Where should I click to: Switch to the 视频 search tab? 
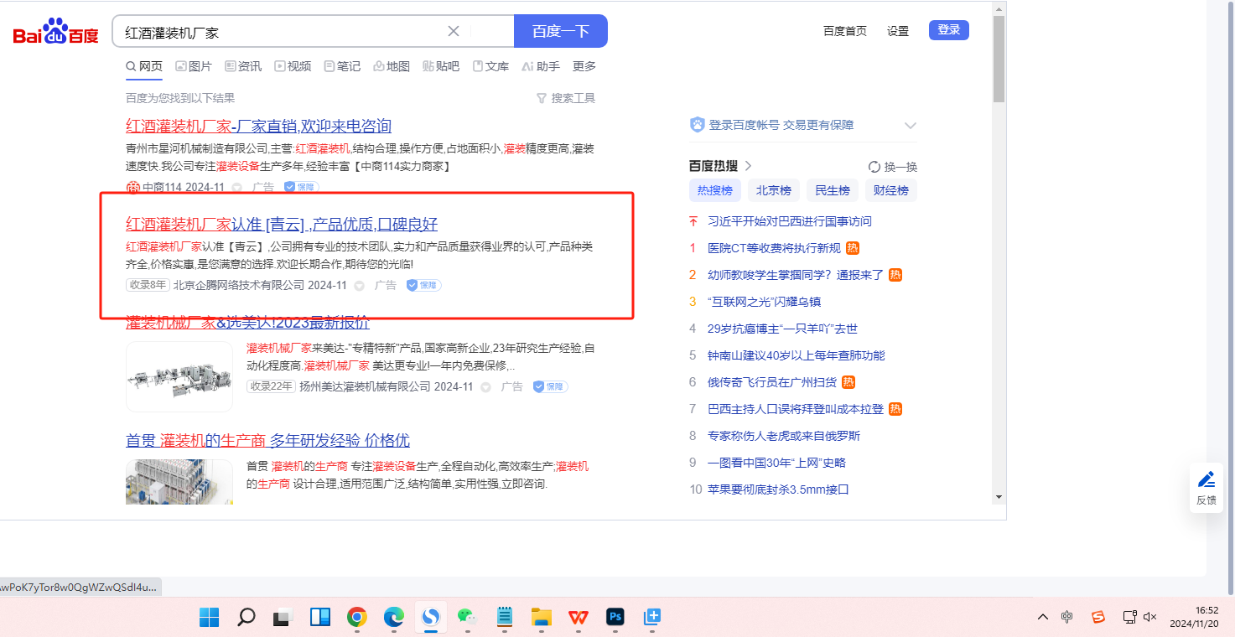[293, 66]
